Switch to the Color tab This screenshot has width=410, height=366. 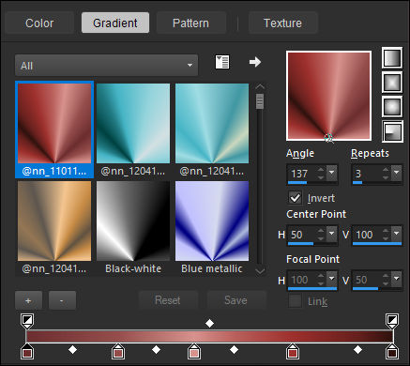[x=39, y=23]
